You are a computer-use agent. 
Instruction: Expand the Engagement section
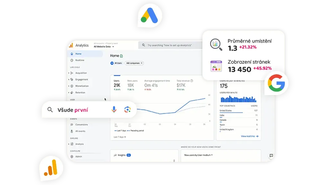click(81, 79)
